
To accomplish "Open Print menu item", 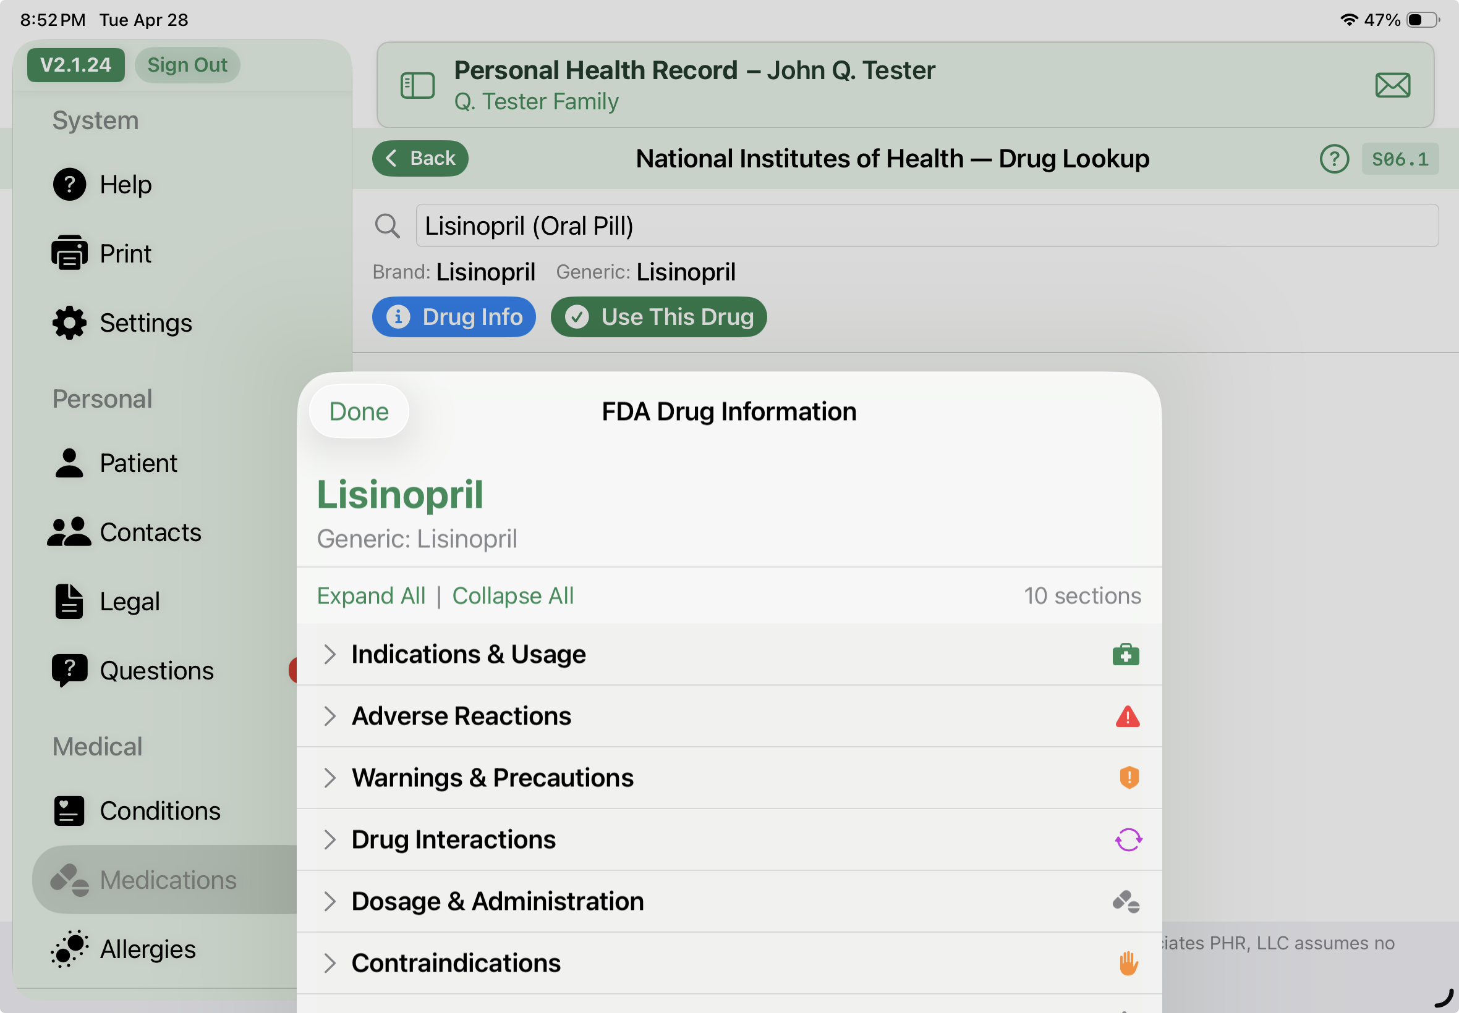I will (x=125, y=253).
